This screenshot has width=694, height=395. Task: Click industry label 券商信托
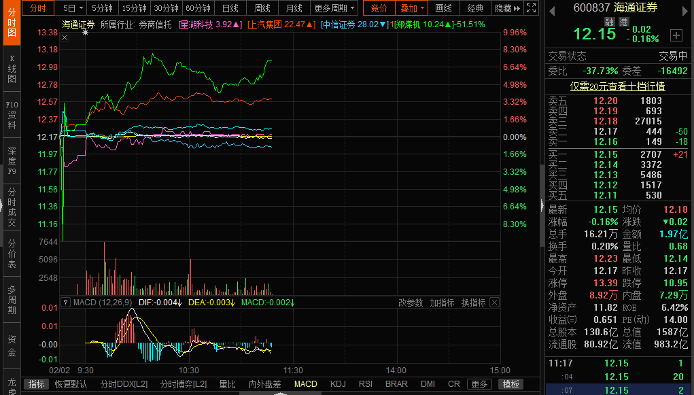[155, 24]
